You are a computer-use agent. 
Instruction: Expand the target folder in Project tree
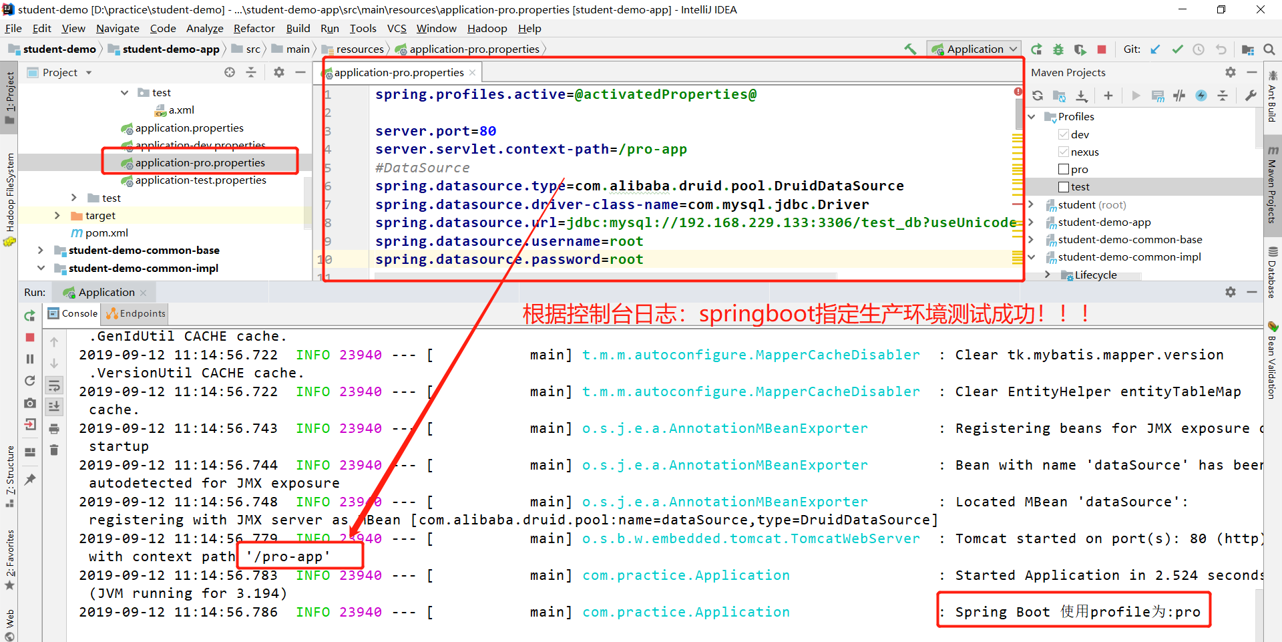[x=57, y=215]
